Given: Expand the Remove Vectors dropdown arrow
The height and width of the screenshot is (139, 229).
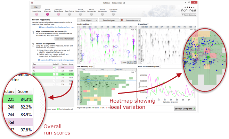Looking at the screenshot, I should 140,20.
